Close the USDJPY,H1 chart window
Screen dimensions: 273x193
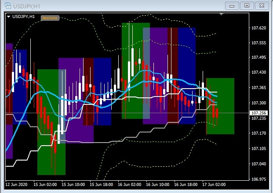261,5
